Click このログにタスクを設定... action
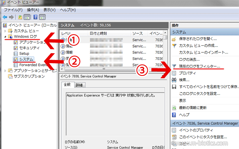The height and width of the screenshot is (149, 239). [200, 93]
